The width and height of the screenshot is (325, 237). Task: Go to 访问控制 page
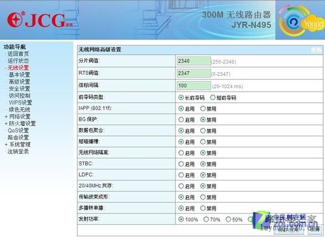(x=19, y=95)
